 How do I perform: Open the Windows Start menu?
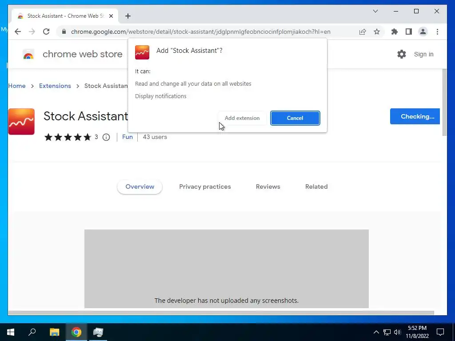11,332
